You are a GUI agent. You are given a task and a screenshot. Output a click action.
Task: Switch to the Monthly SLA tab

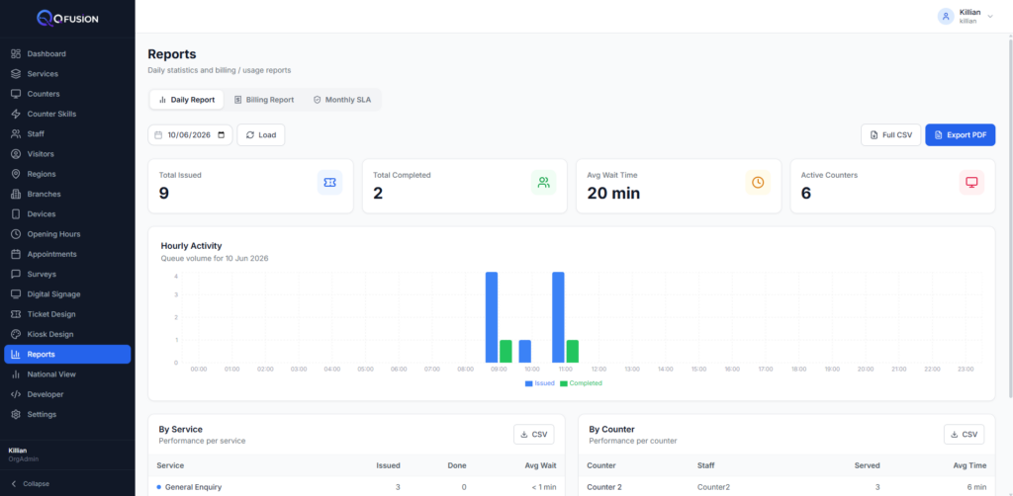click(x=342, y=100)
